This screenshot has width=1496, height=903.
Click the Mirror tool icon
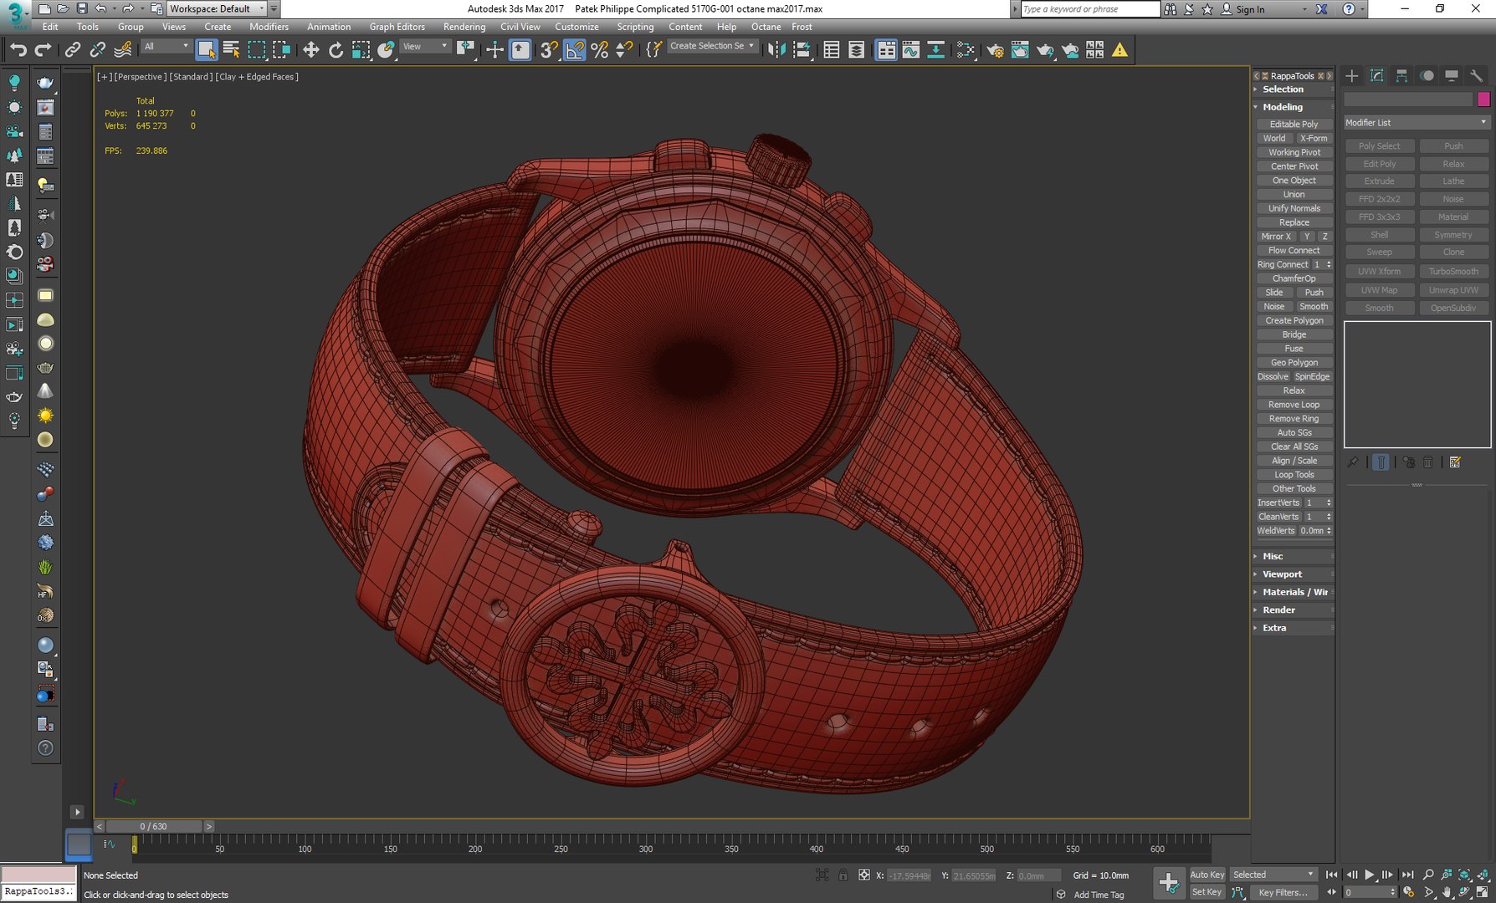[776, 50]
